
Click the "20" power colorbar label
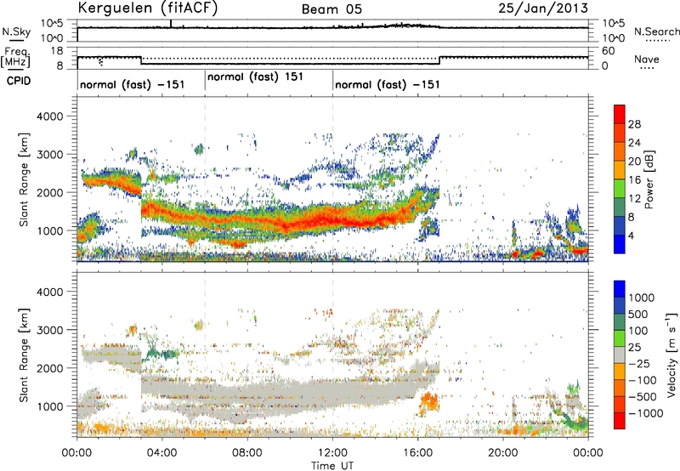(634, 162)
